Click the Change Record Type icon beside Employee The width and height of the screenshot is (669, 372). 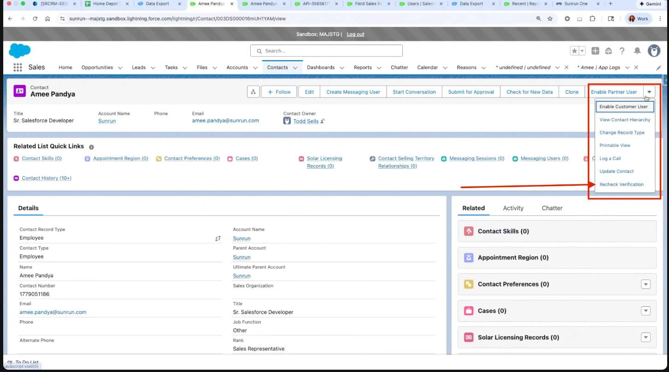click(218, 238)
